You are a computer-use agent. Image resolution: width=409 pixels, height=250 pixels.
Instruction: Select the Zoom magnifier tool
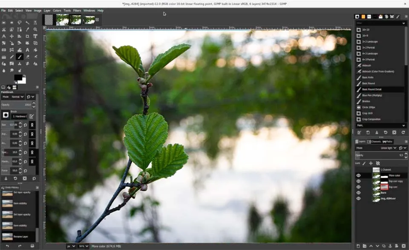point(35,29)
